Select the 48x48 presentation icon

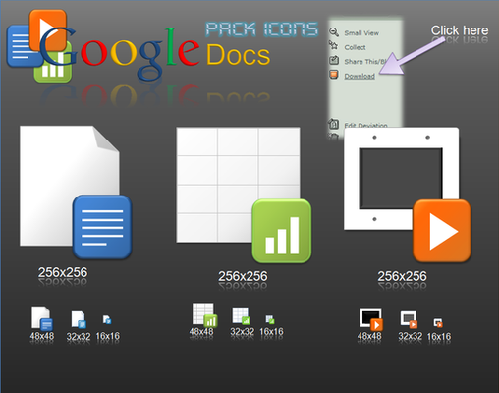(x=371, y=319)
